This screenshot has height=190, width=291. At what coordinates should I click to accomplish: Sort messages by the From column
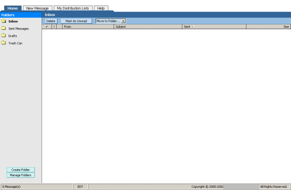[87, 27]
